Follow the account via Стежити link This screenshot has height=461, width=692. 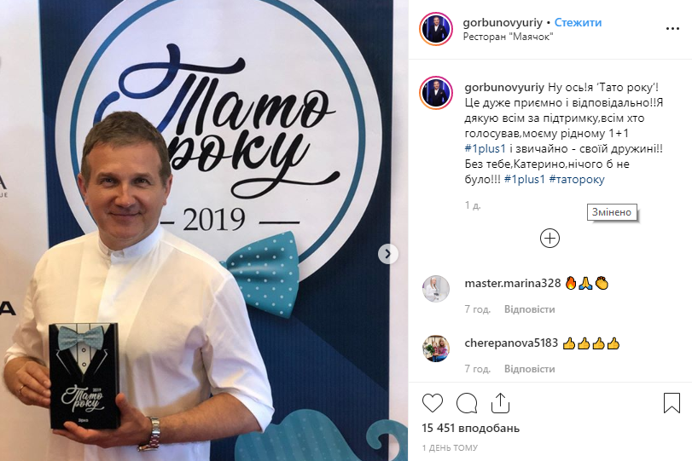point(578,22)
